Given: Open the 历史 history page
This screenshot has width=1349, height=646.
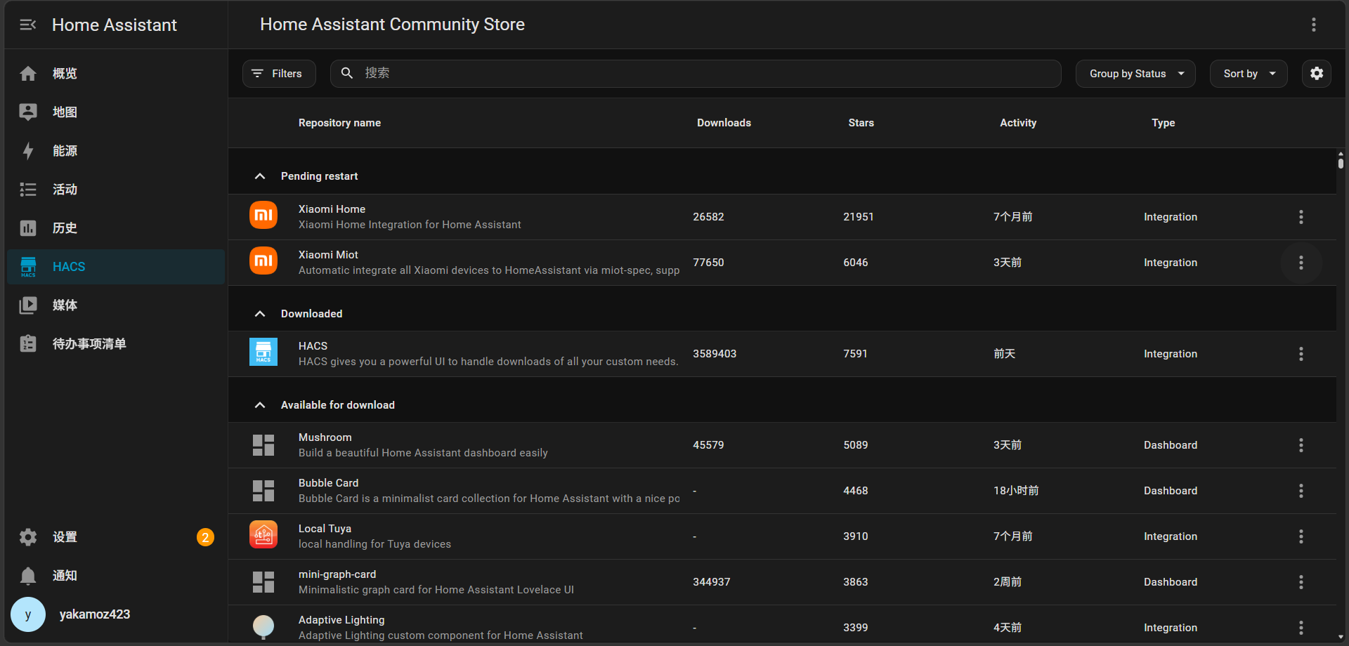Looking at the screenshot, I should pos(116,228).
